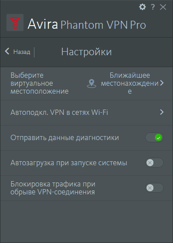This screenshot has width=173, height=243.
Task: Expand the virtual location chevron arrow
Action: point(162,83)
